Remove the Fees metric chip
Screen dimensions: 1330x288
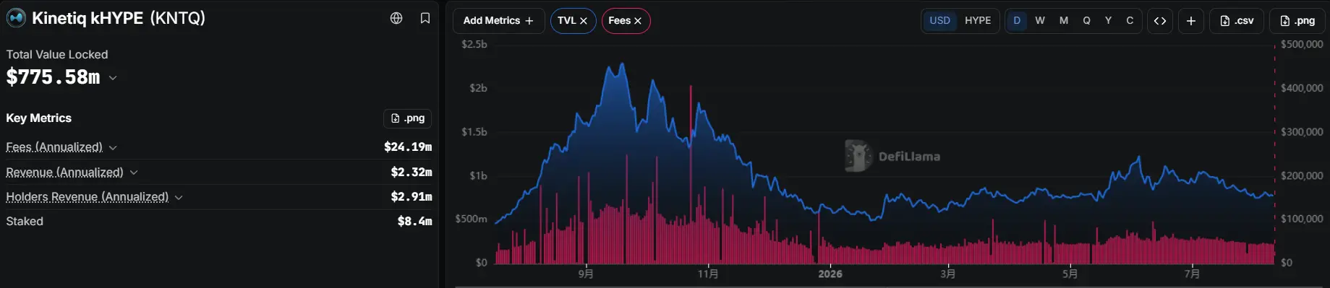coord(638,21)
